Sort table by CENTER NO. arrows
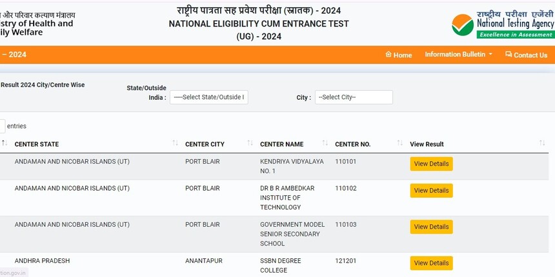Viewport: 555px width, 277px height. click(x=400, y=143)
